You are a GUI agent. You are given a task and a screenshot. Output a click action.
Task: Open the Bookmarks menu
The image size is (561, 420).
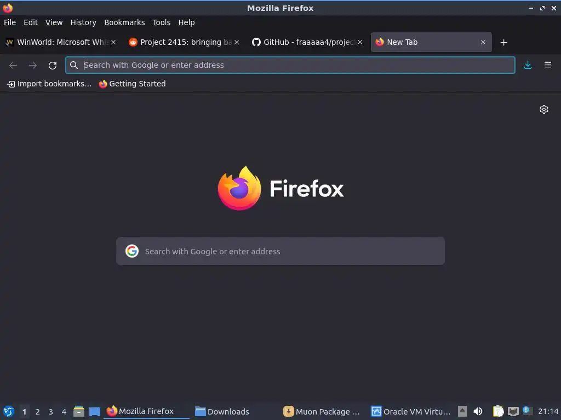click(124, 22)
